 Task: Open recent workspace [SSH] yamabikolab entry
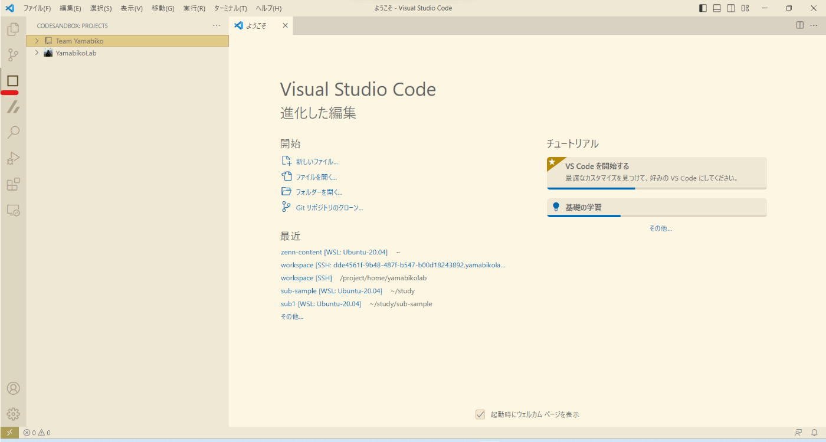tap(306, 278)
